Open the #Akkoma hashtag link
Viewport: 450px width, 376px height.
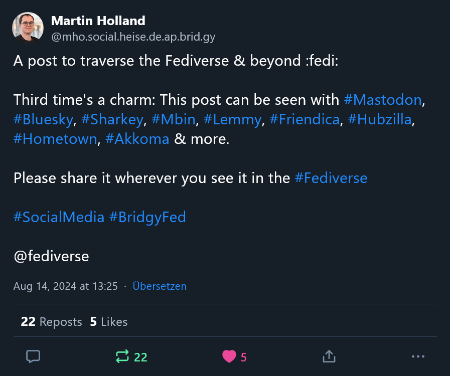137,139
